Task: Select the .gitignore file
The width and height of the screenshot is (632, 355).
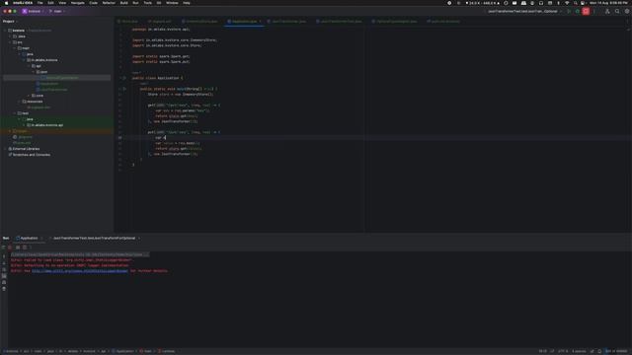Action: click(x=23, y=137)
